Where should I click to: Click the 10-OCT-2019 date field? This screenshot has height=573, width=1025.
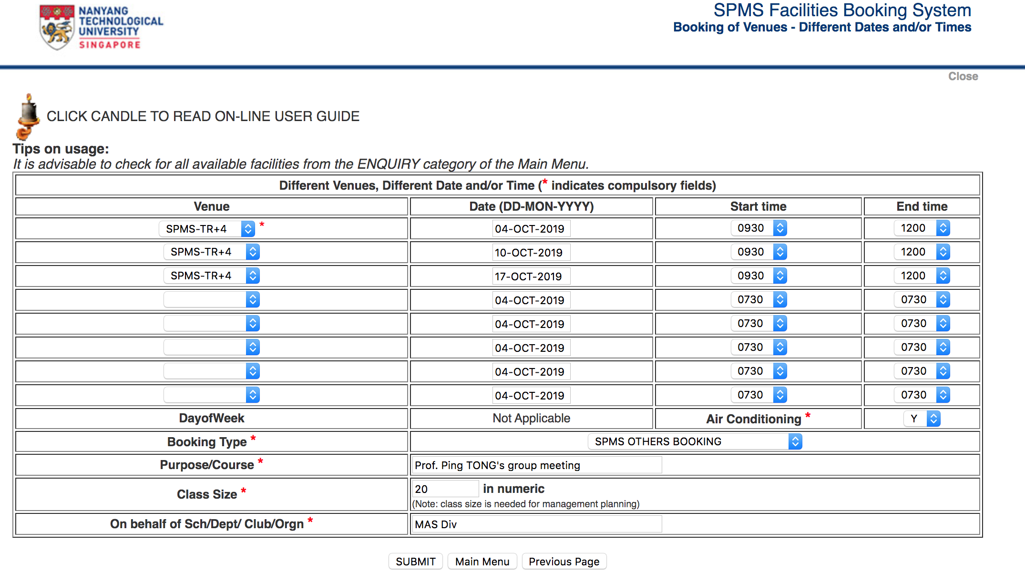click(531, 253)
